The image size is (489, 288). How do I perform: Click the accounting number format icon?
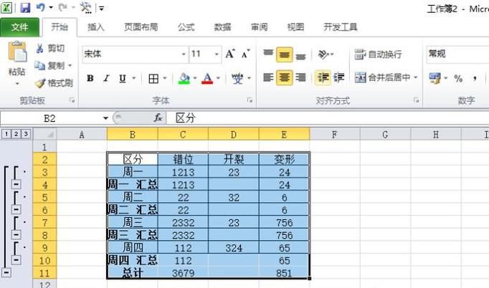(435, 78)
